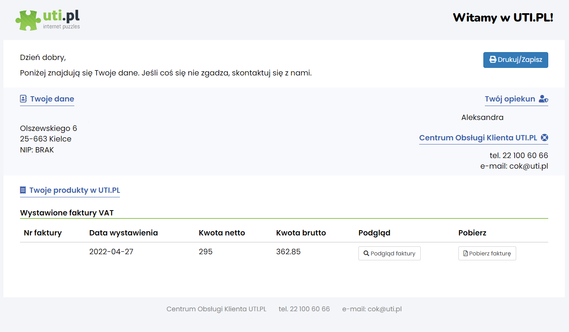The height and width of the screenshot is (332, 569).
Task: Click the footer phone number tel. 22 100 60 66
Action: click(x=304, y=309)
